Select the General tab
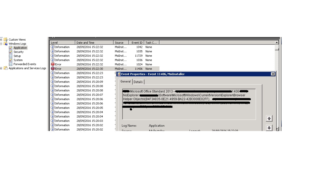 pos(125,81)
